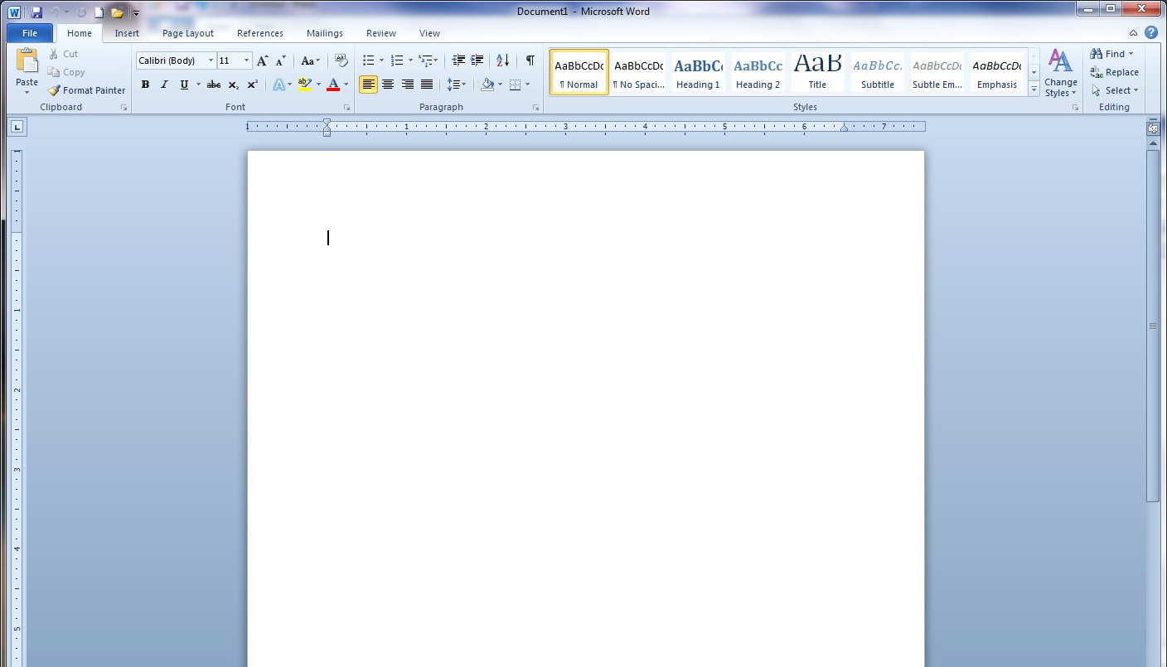1167x667 pixels.
Task: Open the Change Case dropdown
Action: click(x=311, y=60)
